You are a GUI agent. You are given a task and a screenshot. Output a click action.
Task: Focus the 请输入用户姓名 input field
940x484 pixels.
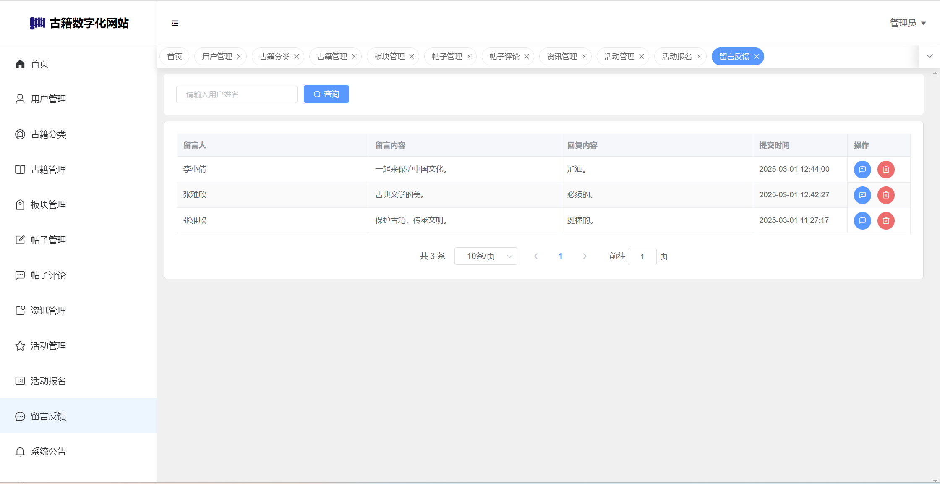click(237, 94)
